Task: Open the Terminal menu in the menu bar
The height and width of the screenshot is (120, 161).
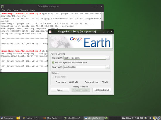Action: coord(24,10)
